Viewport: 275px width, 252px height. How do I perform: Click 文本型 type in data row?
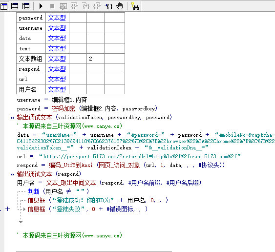coord(57,38)
